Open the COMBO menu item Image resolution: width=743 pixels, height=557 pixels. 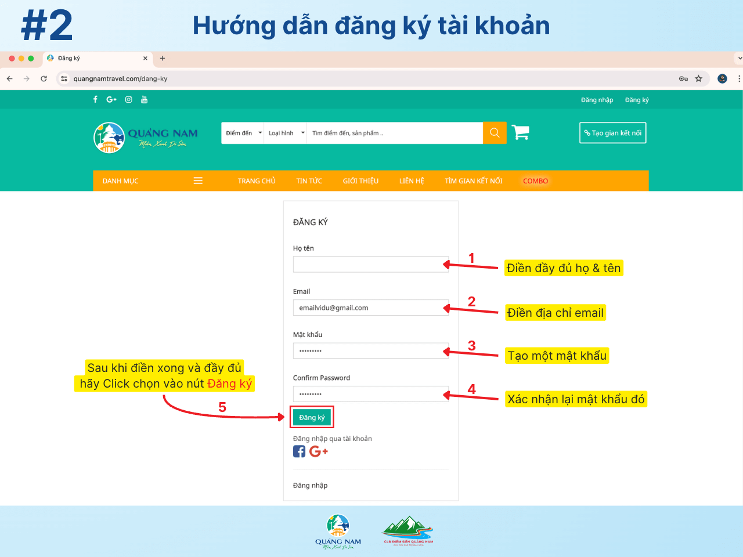535,181
